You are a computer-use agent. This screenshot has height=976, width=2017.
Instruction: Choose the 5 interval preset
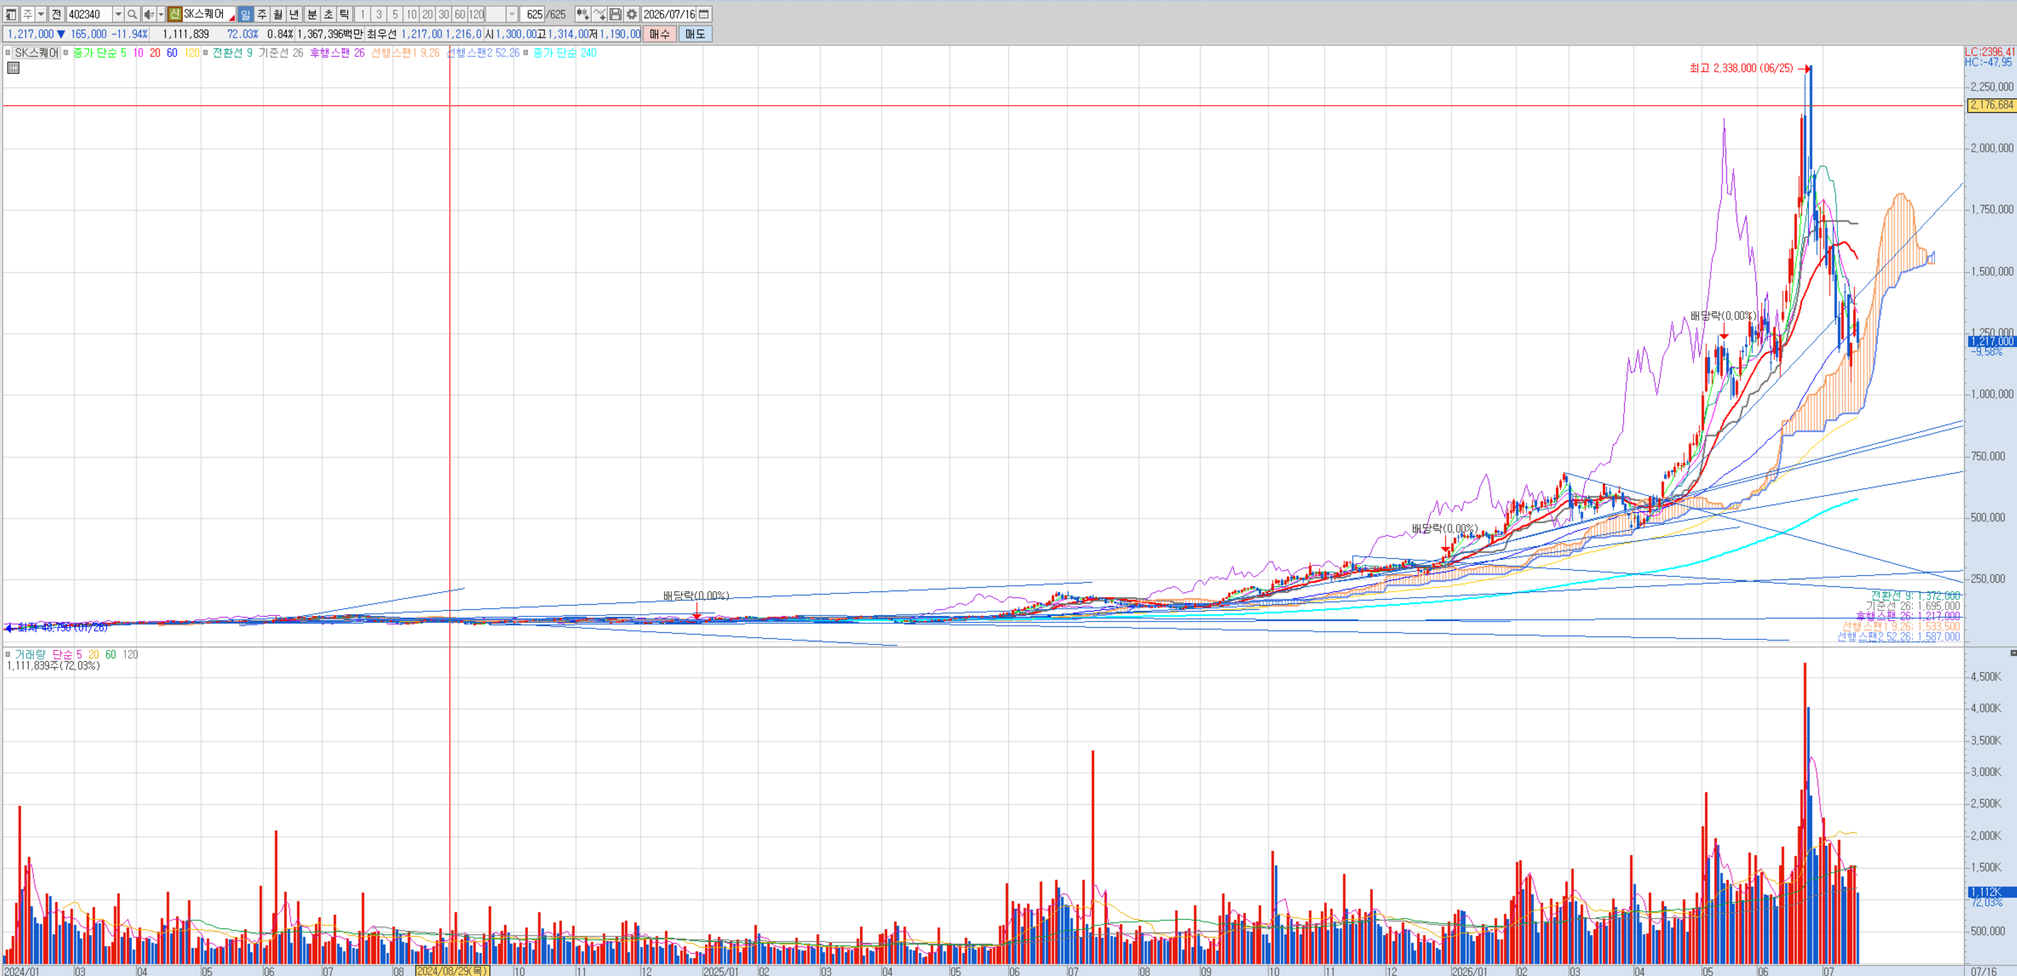click(395, 14)
